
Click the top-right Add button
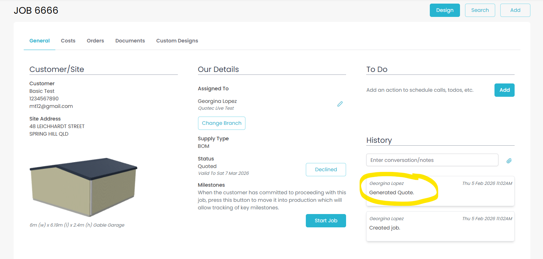pos(515,10)
